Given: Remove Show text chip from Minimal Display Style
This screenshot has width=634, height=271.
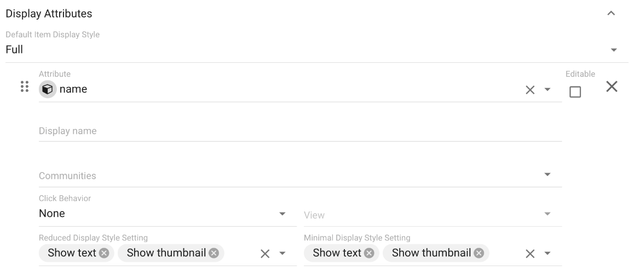Looking at the screenshot, I should [368, 254].
